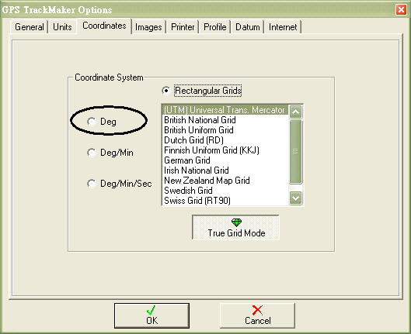Image resolution: width=411 pixels, height=334 pixels.
Task: Click the grid list scroll-down arrow
Action: tap(295, 198)
